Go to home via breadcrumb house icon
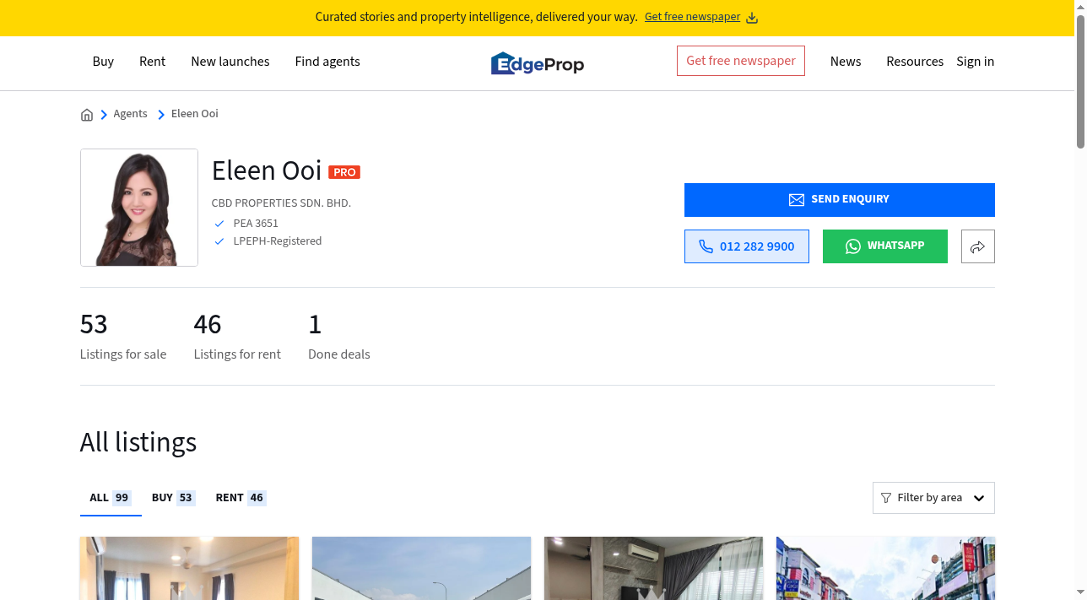This screenshot has width=1087, height=600. pyautogui.click(x=87, y=115)
